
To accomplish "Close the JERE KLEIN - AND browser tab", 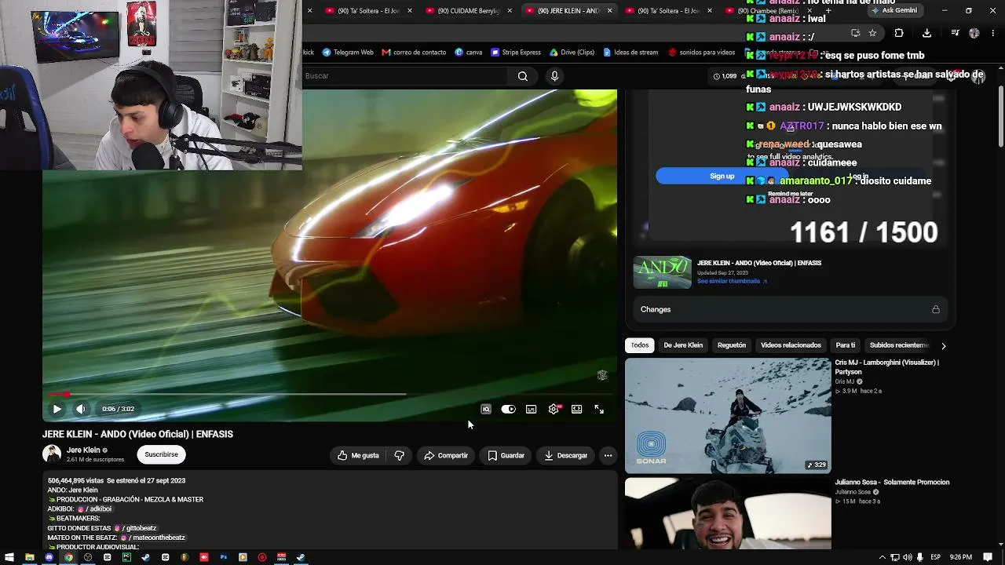I will tap(609, 11).
